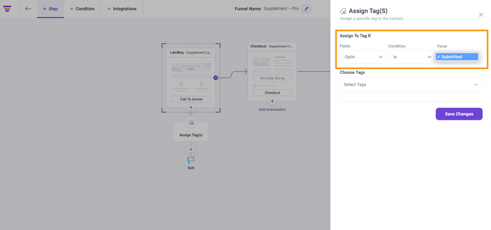
Task: Click the Checkout button on Checkout card
Action: (272, 92)
